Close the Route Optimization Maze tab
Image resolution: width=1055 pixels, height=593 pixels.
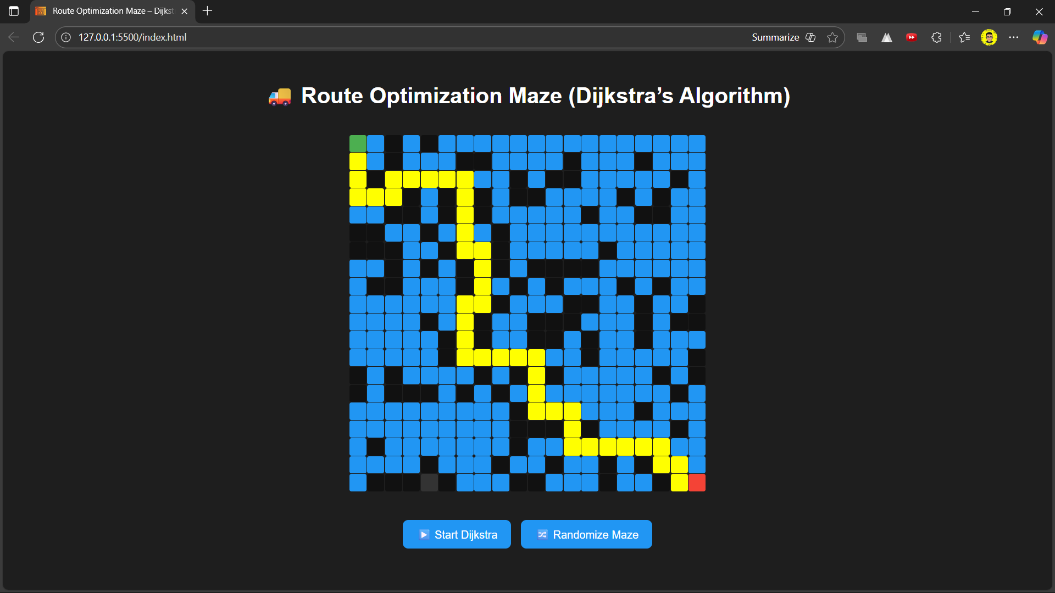[185, 11]
